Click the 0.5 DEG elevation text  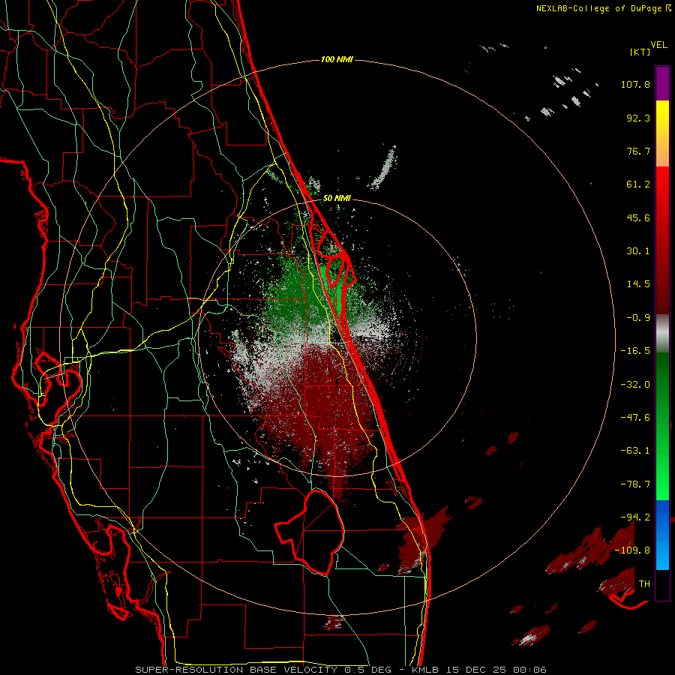pyautogui.click(x=367, y=670)
